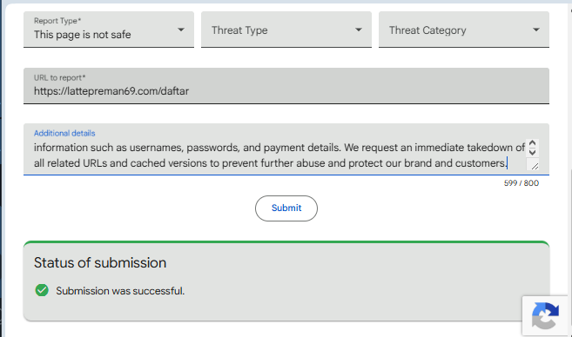The height and width of the screenshot is (337, 572).
Task: Click the Threat Type field label
Action: pyautogui.click(x=239, y=30)
